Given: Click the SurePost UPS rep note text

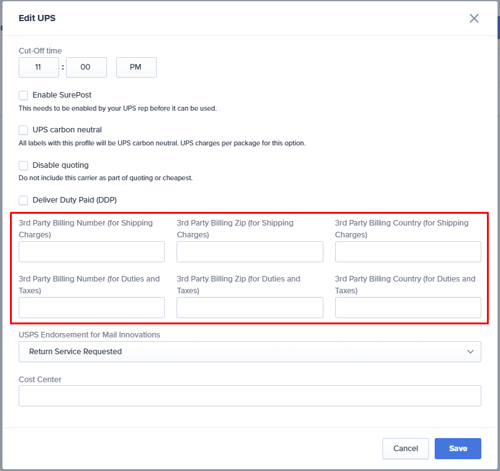Looking at the screenshot, I should pos(118,108).
